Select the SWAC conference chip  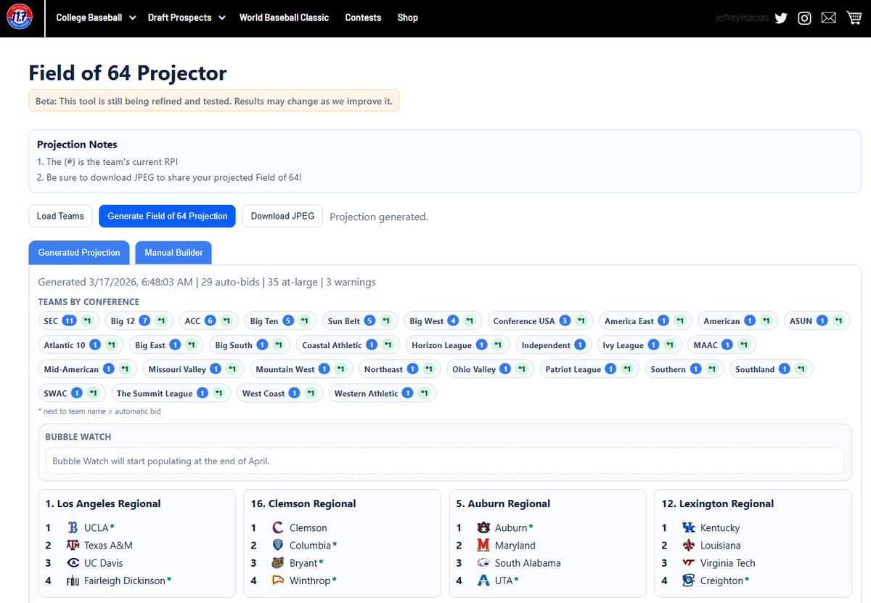(72, 393)
